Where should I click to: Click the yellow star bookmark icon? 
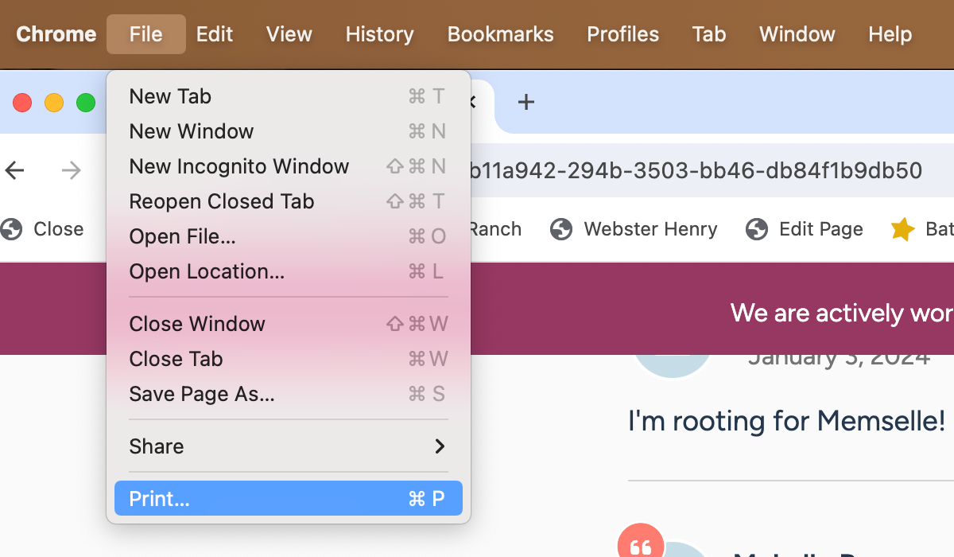pyautogui.click(x=902, y=230)
